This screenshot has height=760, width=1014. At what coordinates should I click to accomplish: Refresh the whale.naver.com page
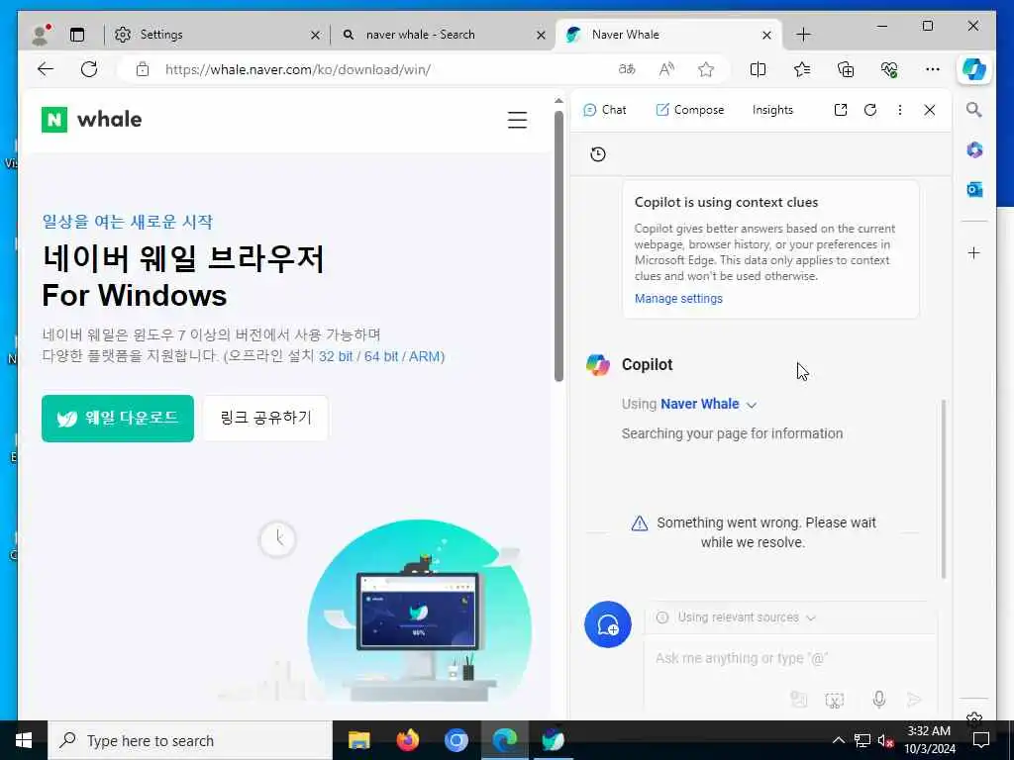coord(89,69)
